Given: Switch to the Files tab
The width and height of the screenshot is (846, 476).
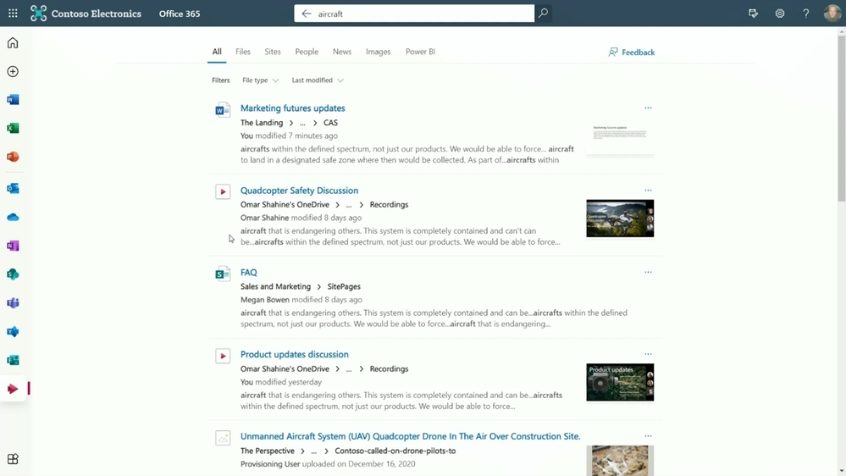Looking at the screenshot, I should click(x=243, y=52).
